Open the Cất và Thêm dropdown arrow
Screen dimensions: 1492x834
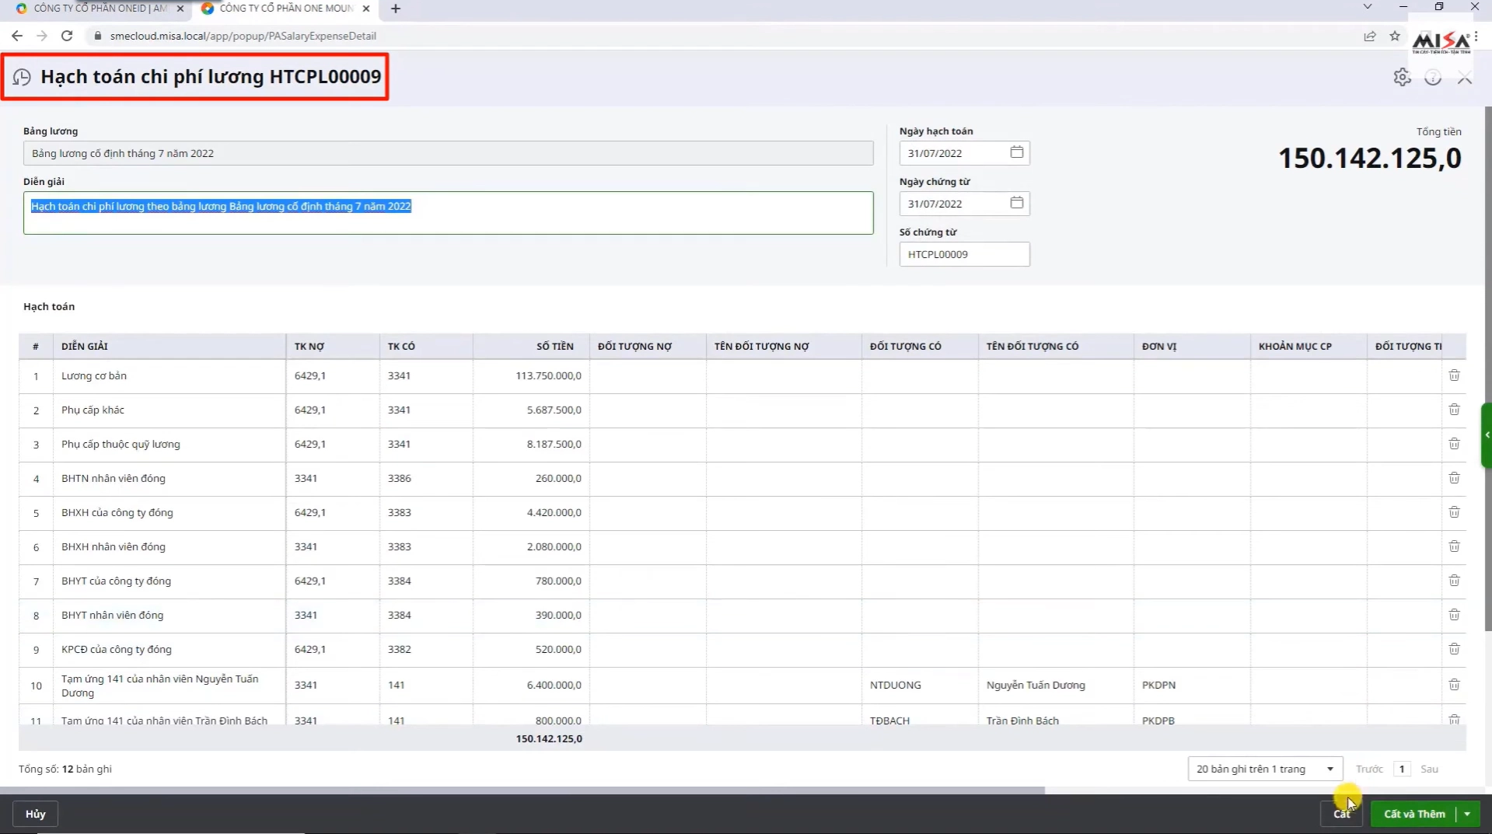(1467, 814)
